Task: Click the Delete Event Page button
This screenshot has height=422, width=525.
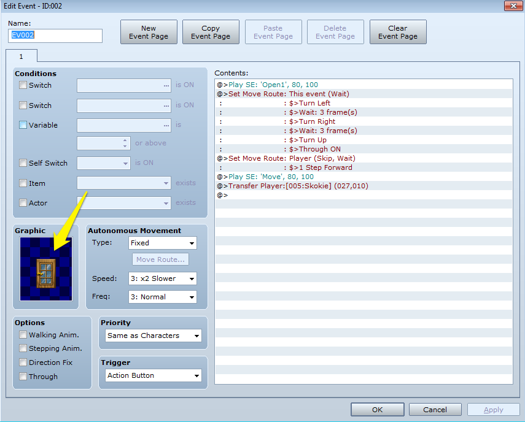Action: click(x=335, y=32)
